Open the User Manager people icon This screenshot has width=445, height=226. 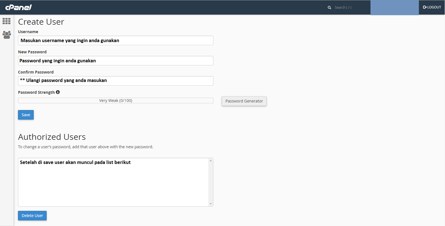(x=6, y=35)
